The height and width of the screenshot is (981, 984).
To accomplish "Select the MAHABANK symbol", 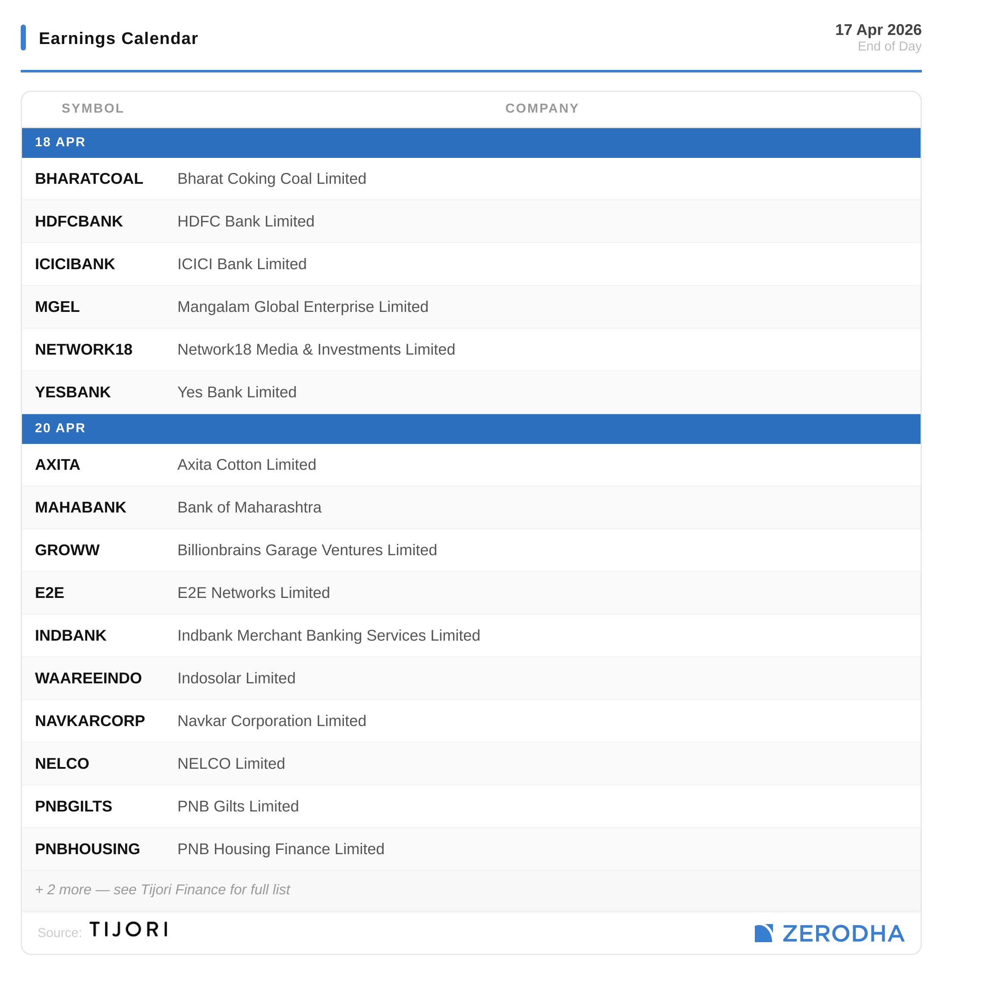I will click(80, 507).
